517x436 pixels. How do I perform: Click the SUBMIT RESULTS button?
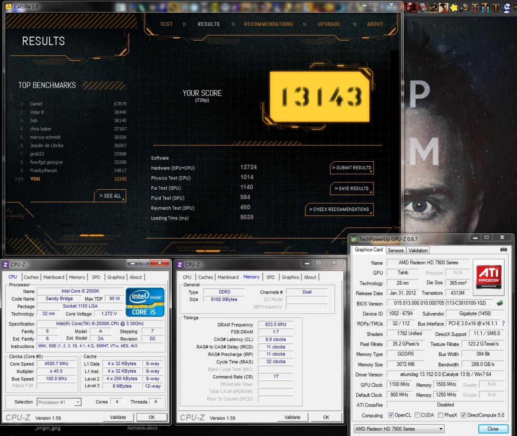click(352, 168)
